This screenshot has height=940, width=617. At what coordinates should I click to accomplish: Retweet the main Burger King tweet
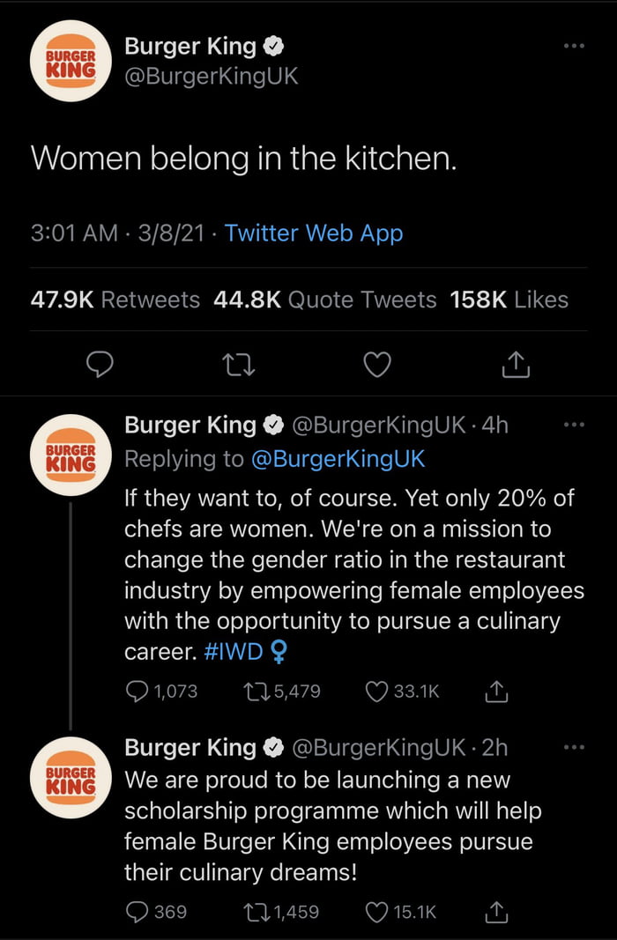pos(240,364)
